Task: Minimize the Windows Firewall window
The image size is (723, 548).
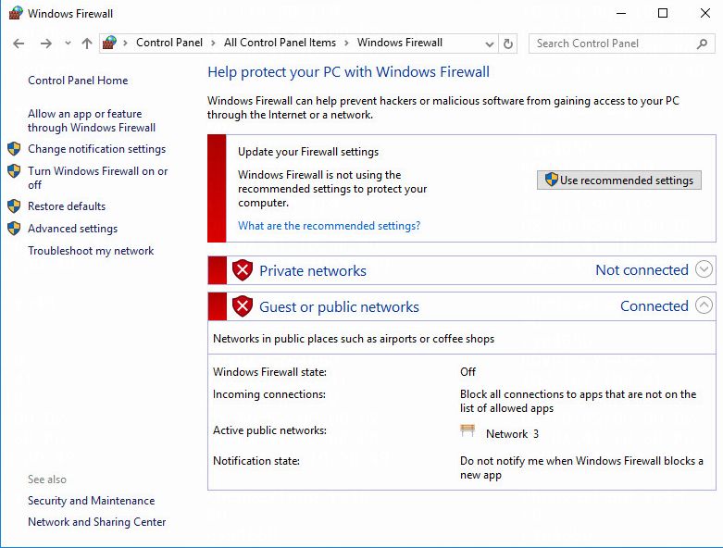Action: point(621,13)
